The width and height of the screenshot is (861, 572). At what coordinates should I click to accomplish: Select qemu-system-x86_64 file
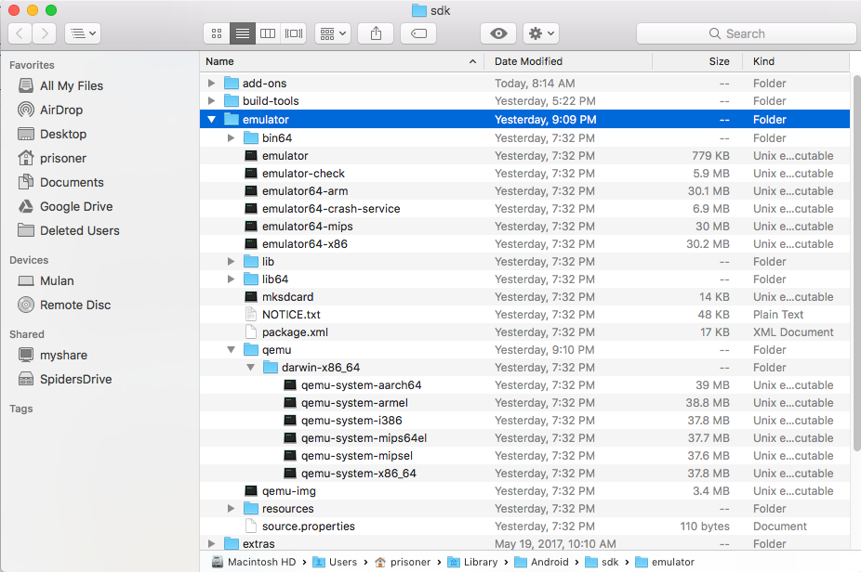(x=524, y=474)
